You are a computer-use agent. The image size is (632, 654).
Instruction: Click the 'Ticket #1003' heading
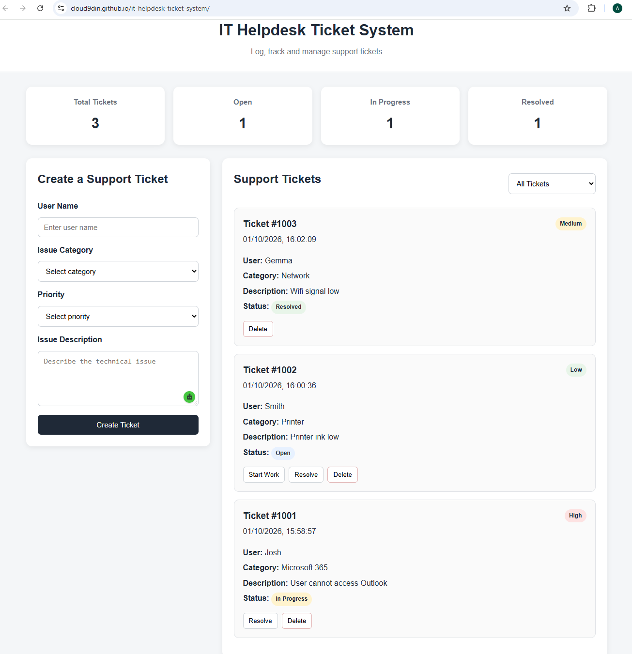pyautogui.click(x=270, y=224)
